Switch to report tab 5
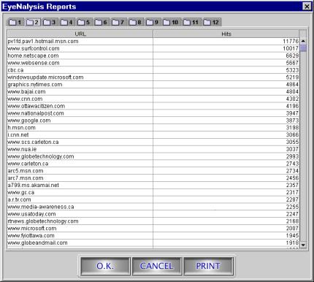The height and width of the screenshot is (282, 314). (84, 23)
